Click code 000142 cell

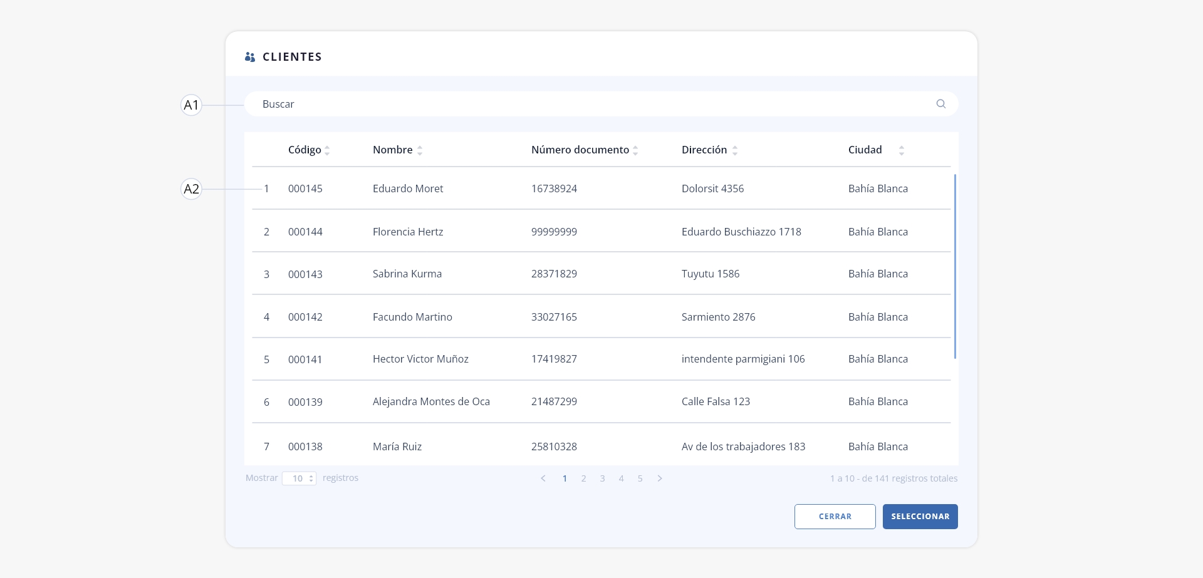(305, 317)
